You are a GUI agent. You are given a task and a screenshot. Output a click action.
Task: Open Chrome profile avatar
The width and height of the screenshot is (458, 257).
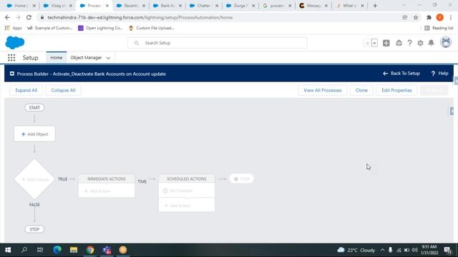(440, 17)
